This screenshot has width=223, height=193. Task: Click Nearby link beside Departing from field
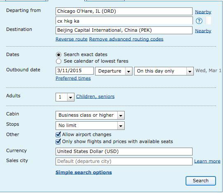203,12
